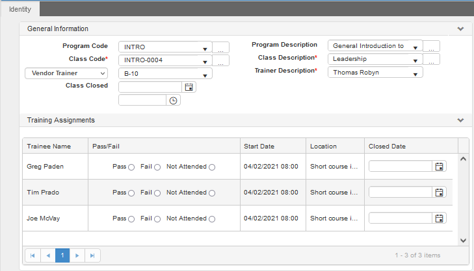Open the Program Description dropdown
The width and height of the screenshot is (474, 271).
pos(415,47)
